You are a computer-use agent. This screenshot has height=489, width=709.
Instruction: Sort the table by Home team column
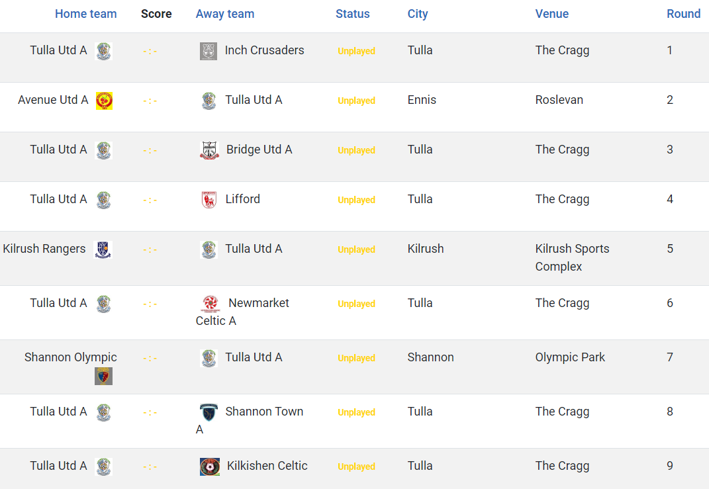[86, 14]
